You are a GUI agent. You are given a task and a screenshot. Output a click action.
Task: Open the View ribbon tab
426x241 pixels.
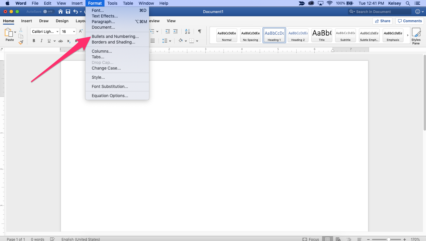171,21
